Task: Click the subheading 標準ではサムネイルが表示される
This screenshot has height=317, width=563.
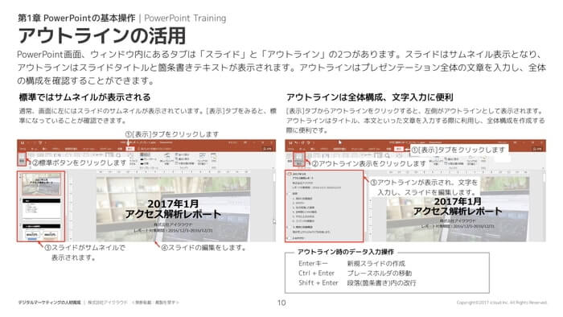Action: coord(84,97)
